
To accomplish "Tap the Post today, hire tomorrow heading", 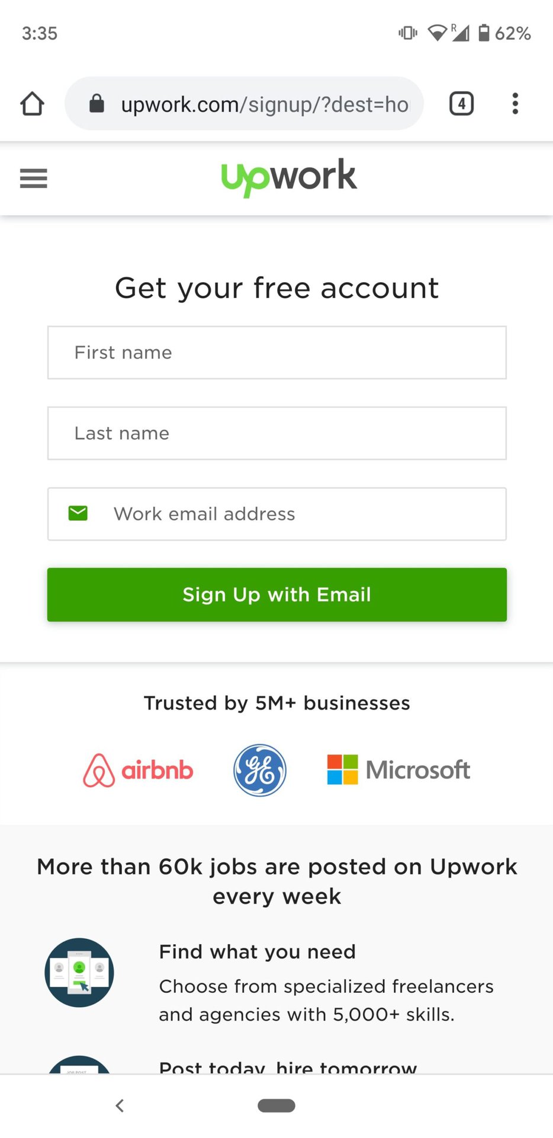I will point(288,1067).
